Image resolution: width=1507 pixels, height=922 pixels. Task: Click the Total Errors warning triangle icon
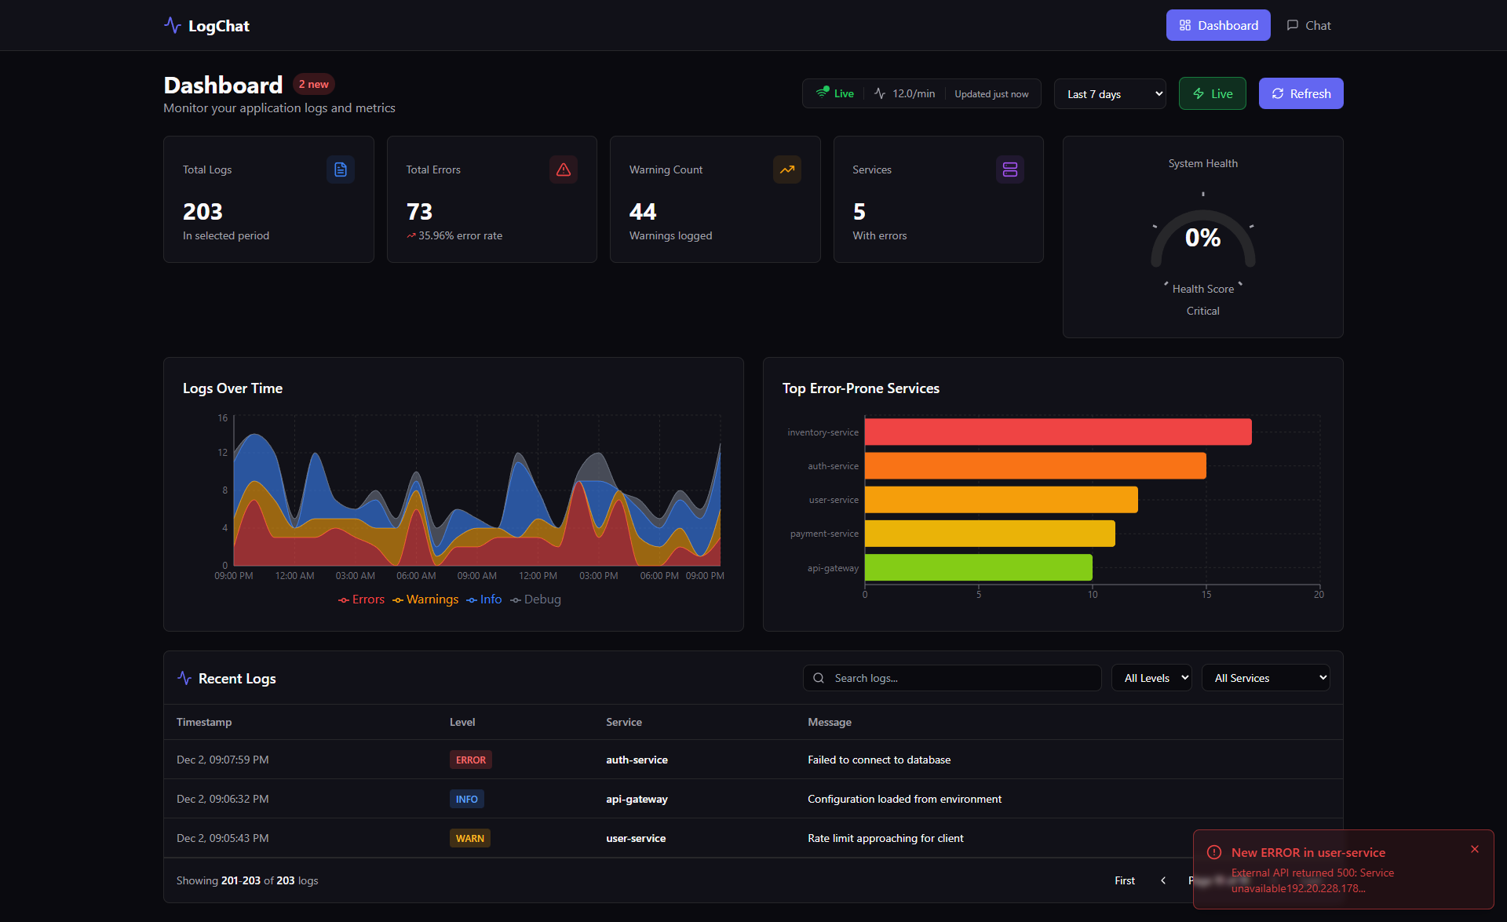pos(564,169)
